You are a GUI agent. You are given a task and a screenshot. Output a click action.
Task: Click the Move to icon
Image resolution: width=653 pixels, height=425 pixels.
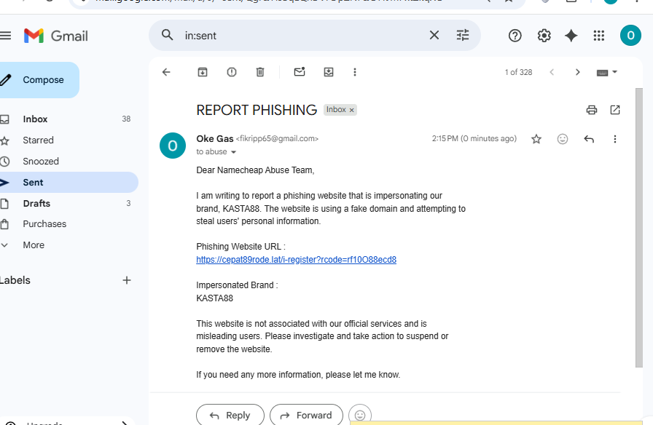click(329, 72)
